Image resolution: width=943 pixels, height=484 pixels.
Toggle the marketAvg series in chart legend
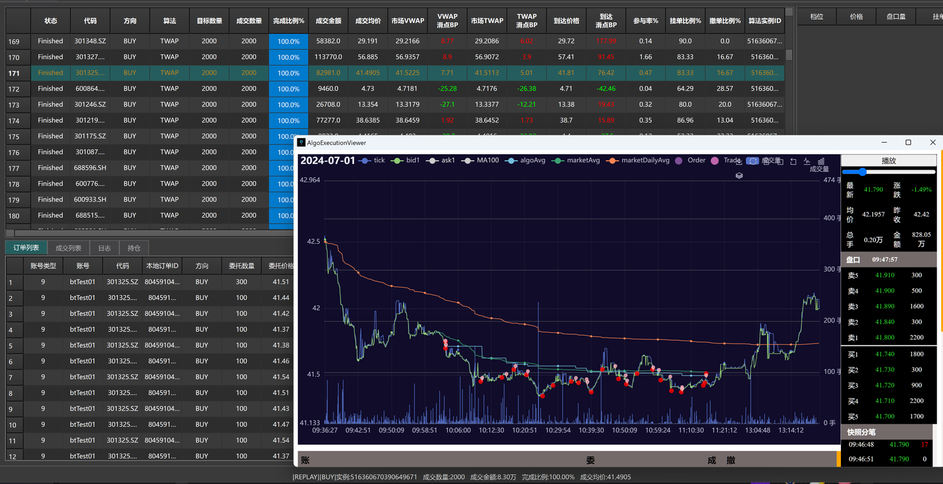[576, 160]
